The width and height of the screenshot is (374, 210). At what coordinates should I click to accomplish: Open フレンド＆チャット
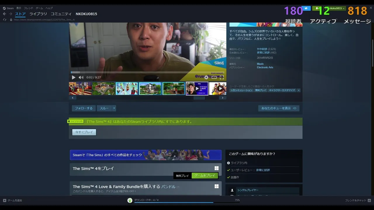[358, 200]
